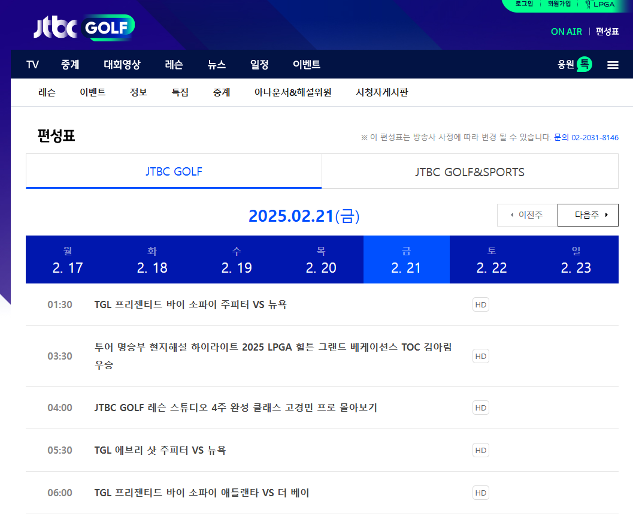
Task: Click the 01:30 time entry
Action: [x=60, y=304]
